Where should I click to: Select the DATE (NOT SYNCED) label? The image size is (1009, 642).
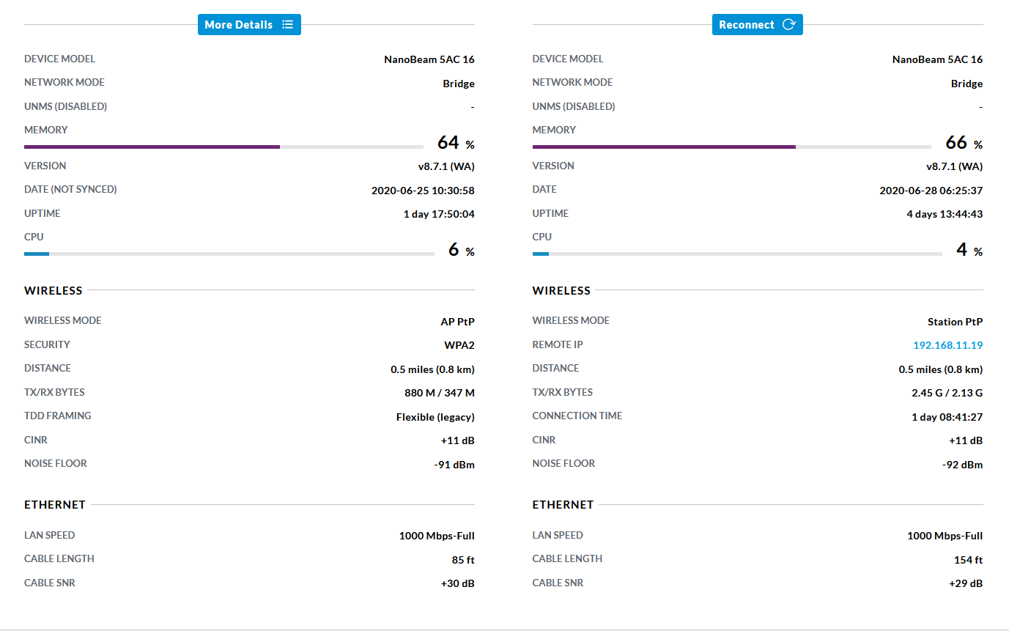tap(70, 190)
